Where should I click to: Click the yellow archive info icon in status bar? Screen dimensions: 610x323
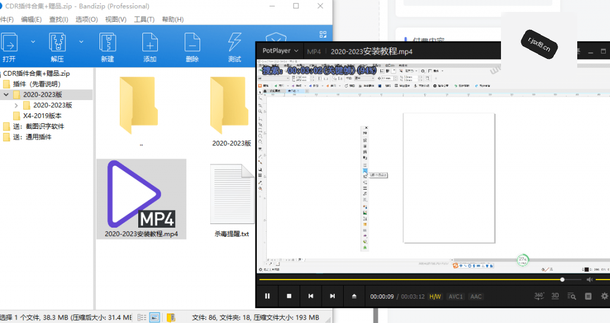tap(171, 318)
